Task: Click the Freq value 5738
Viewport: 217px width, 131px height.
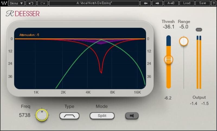Action: click(25, 115)
